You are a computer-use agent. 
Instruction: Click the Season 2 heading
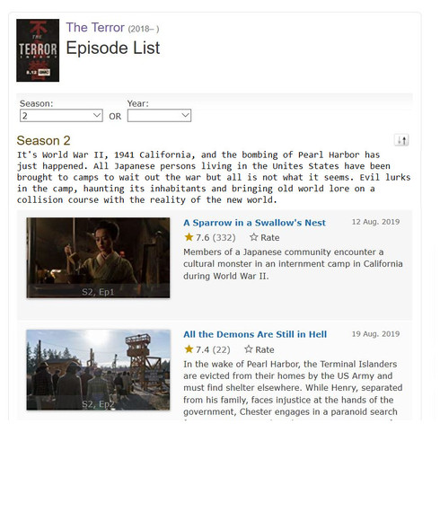pos(43,140)
